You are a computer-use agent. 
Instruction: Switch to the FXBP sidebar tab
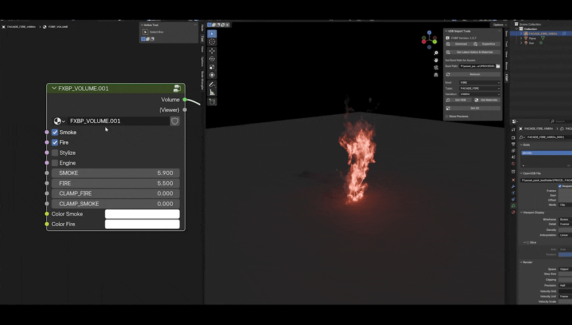pyautogui.click(x=506, y=78)
